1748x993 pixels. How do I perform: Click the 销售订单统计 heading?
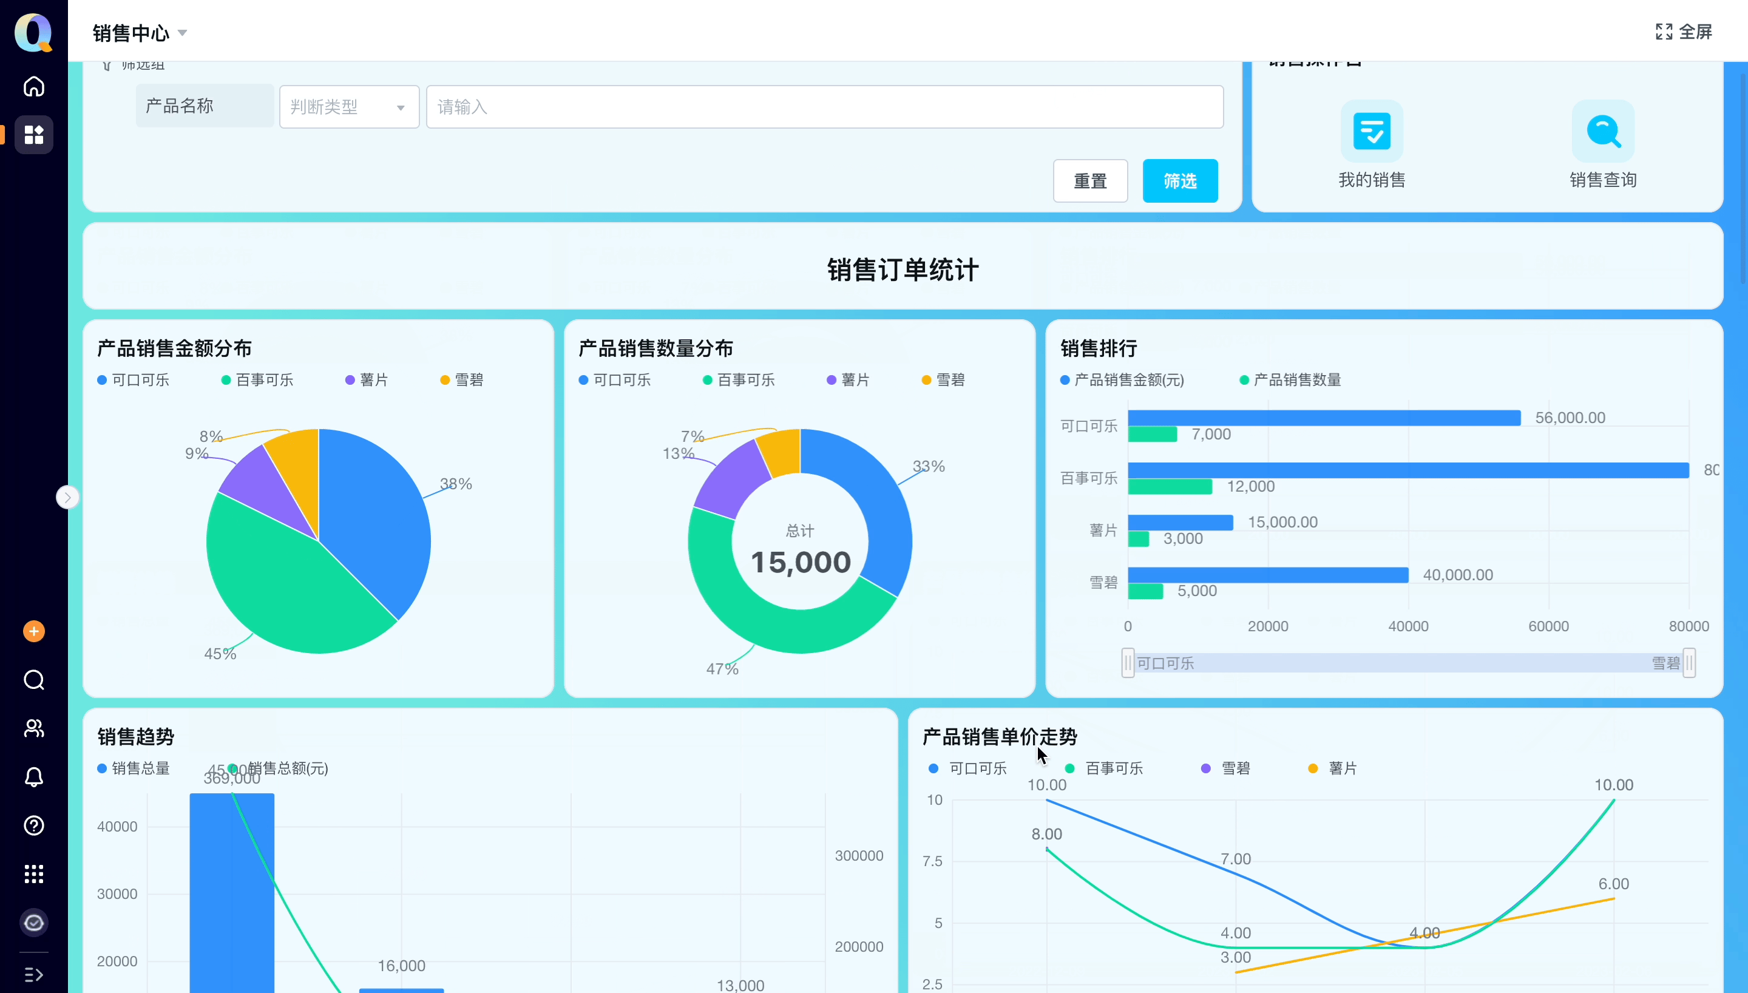coord(903,269)
